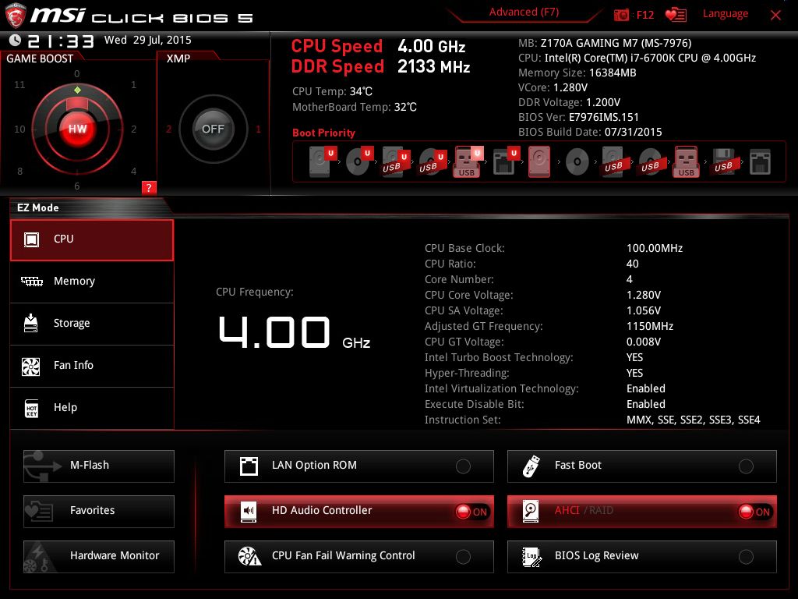Select UEFI USB CD/DVD boot icon
The width and height of the screenshot is (798, 599).
(433, 161)
